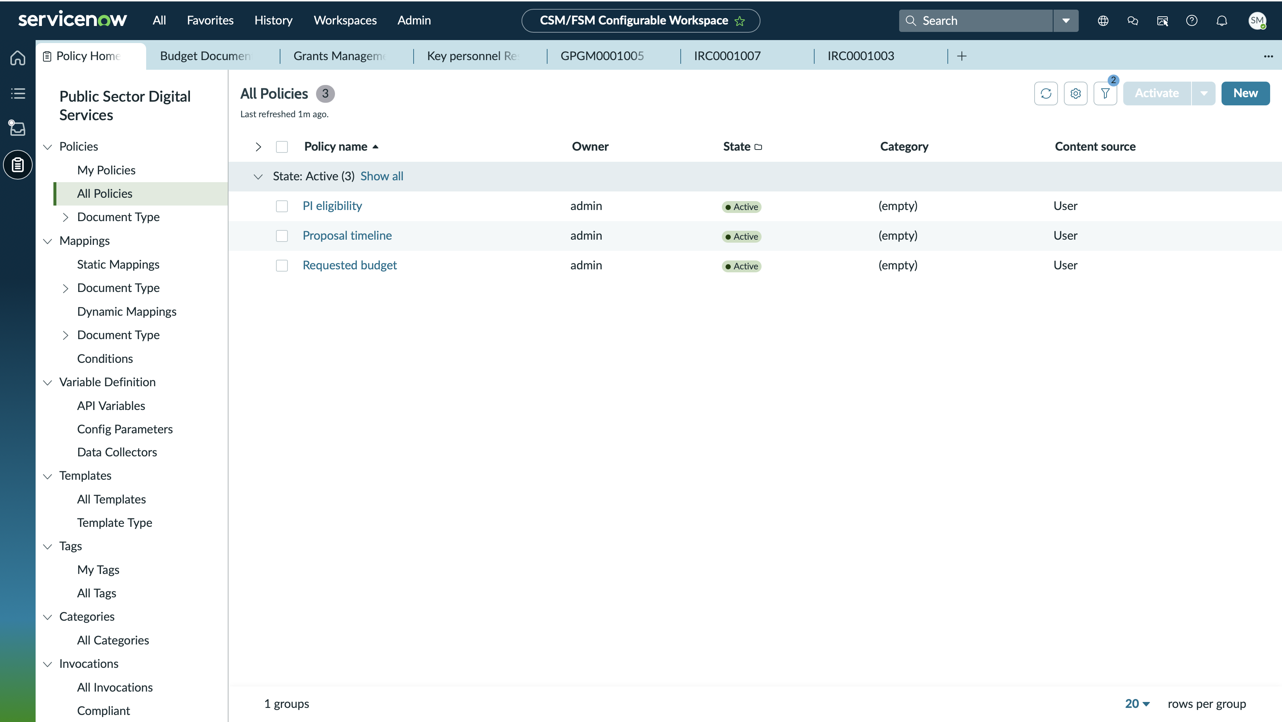
Task: Select the Policy clipboard icon in sidebar
Action: tap(17, 164)
